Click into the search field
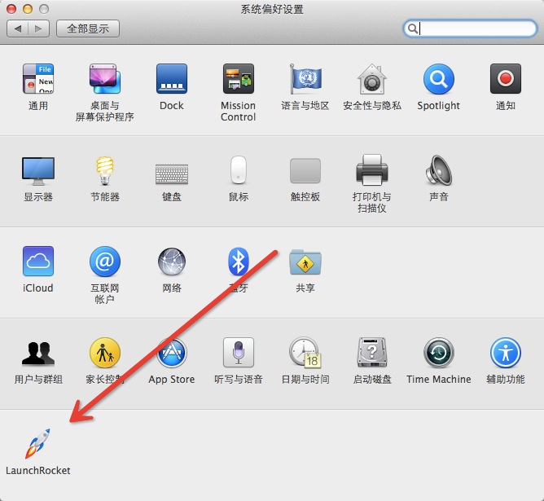 pyautogui.click(x=476, y=29)
